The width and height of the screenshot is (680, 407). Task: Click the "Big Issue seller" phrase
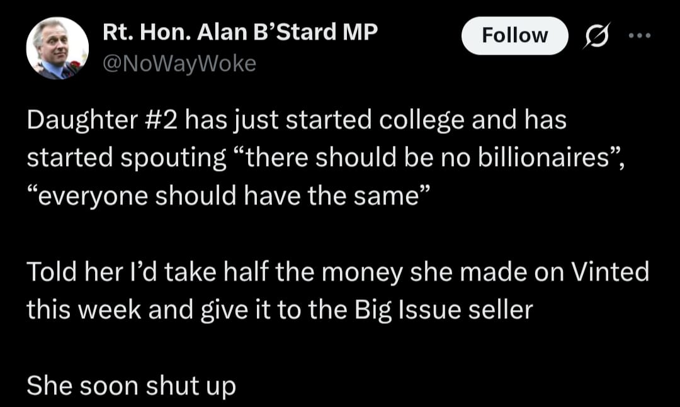444,310
